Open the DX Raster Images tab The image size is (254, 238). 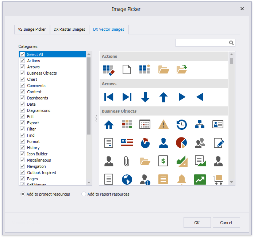coord(69,29)
